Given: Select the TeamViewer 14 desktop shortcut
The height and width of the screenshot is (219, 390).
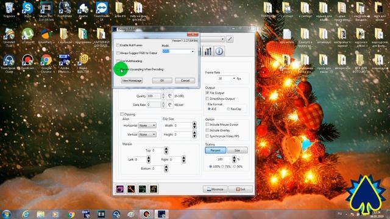Looking at the screenshot, I should click(102, 11).
